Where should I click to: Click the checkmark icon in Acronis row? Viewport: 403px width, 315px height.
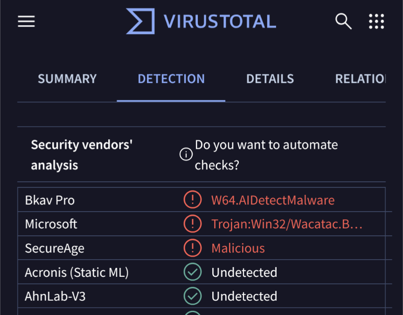click(193, 272)
